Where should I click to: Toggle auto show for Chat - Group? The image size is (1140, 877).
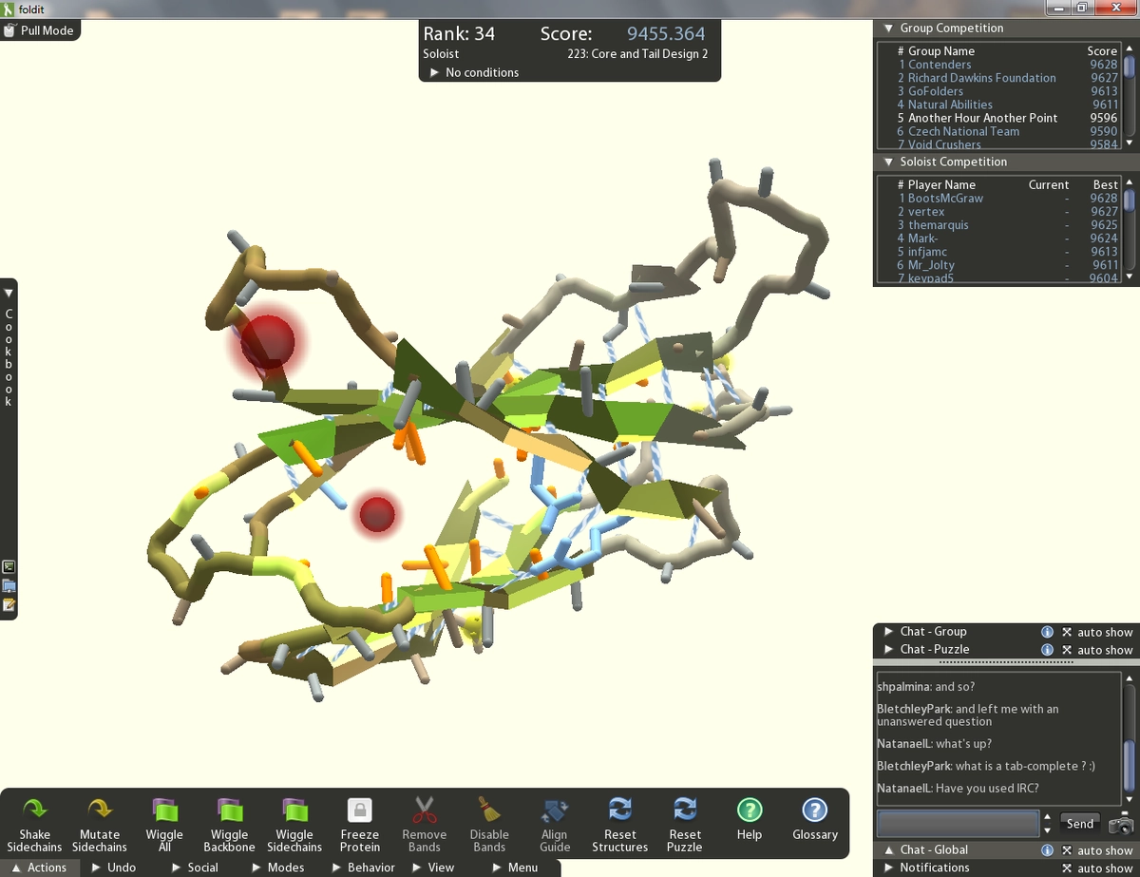[1067, 632]
